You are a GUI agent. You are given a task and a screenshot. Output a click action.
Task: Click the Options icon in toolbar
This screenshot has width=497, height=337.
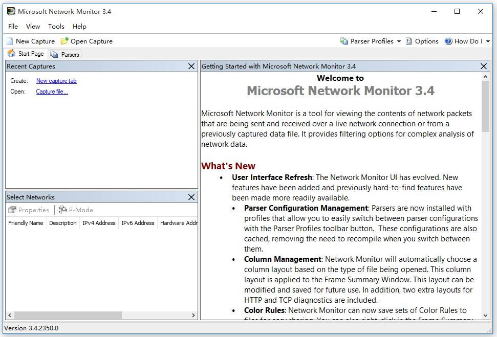409,41
